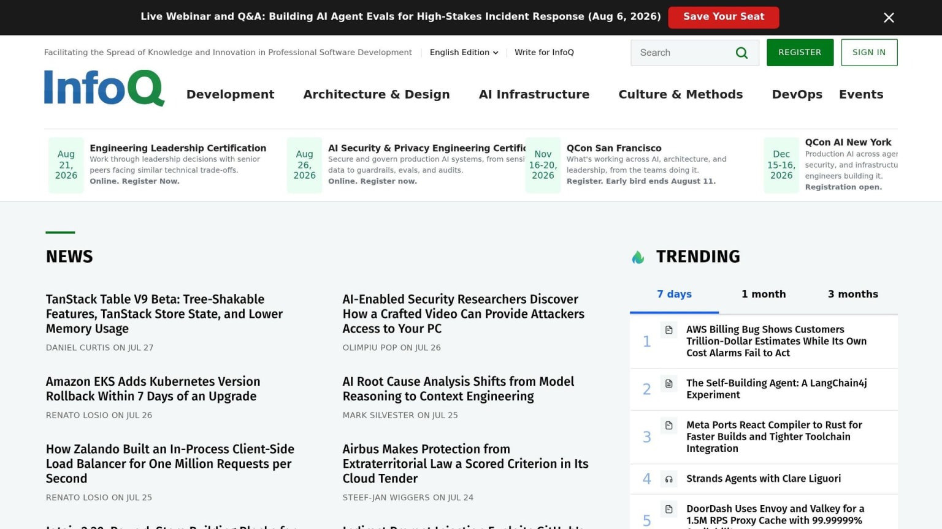Open the Development navigation menu

230,94
